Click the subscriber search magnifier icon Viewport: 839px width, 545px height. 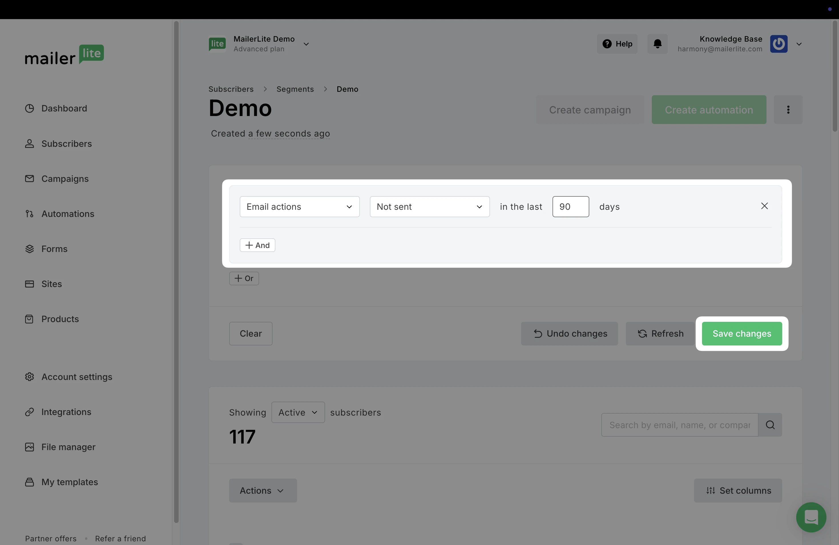tap(770, 425)
